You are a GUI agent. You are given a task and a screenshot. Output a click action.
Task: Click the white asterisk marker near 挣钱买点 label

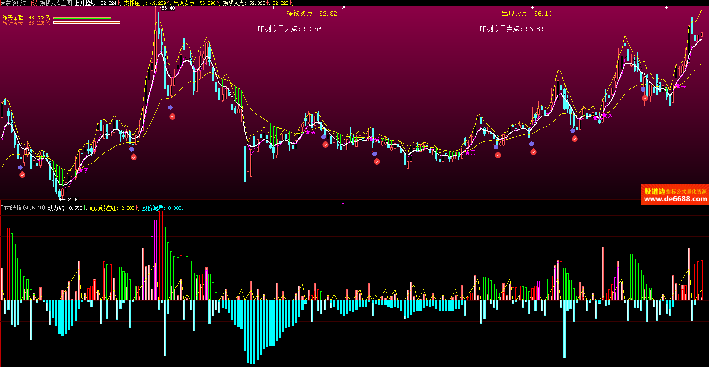[x=344, y=7]
